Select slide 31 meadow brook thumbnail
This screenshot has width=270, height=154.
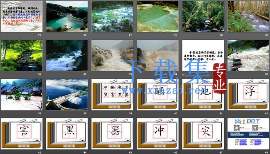22,56
